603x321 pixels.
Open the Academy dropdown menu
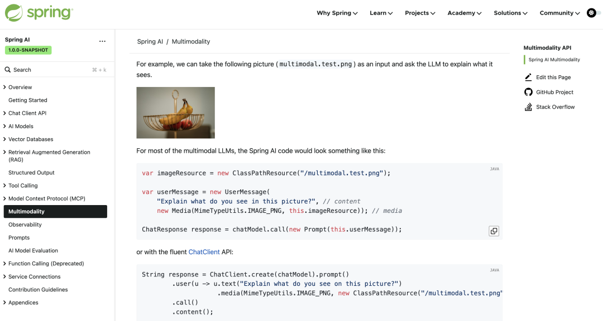pos(465,13)
